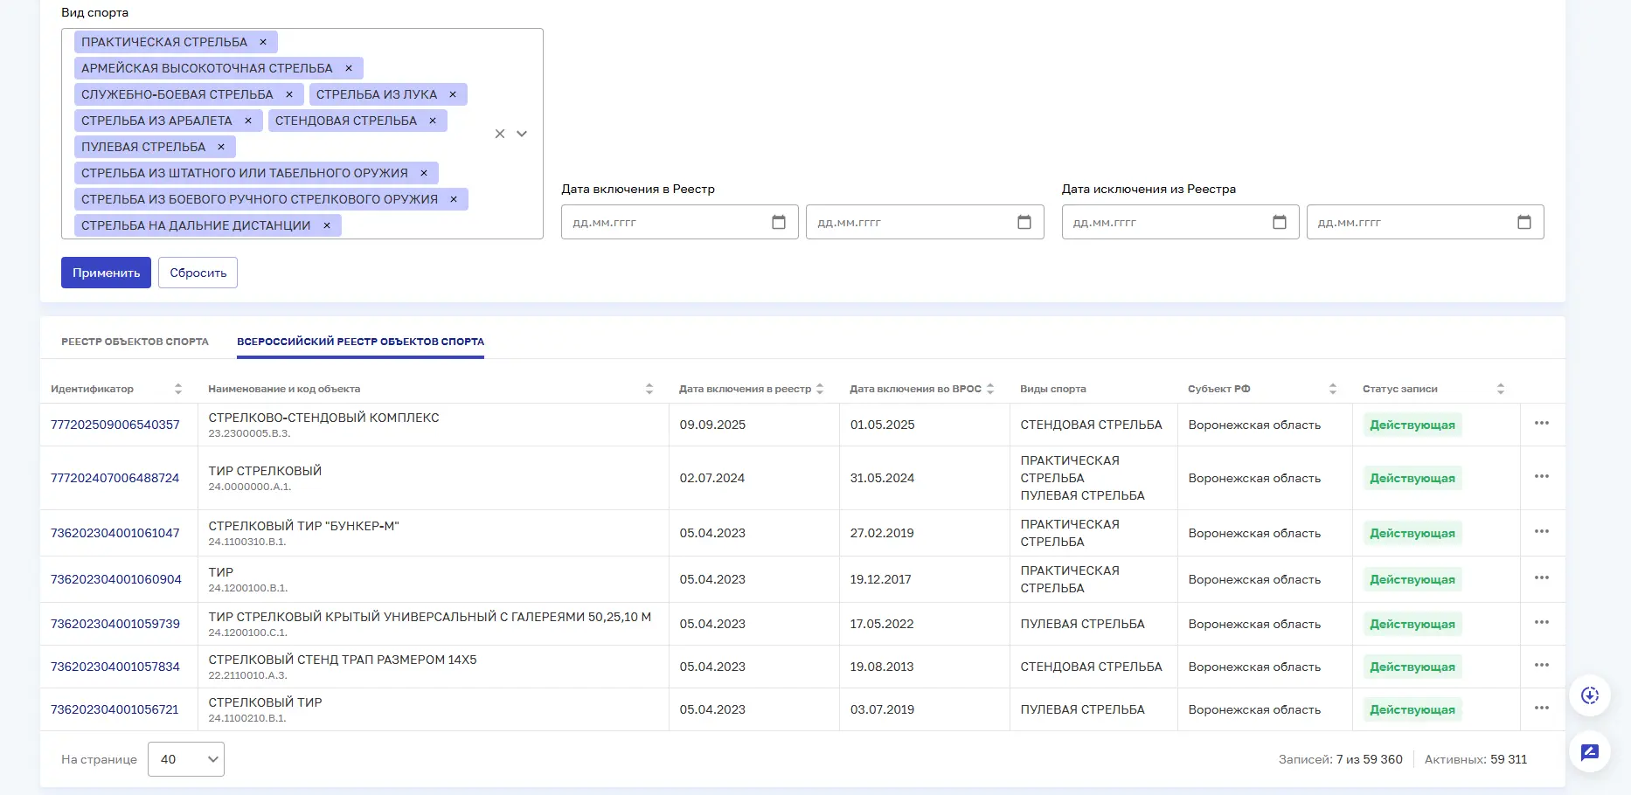Remove the СТРЕЛЬБА ИЗ АРБАЛЕТА tag
The image size is (1631, 795).
[x=248, y=121]
